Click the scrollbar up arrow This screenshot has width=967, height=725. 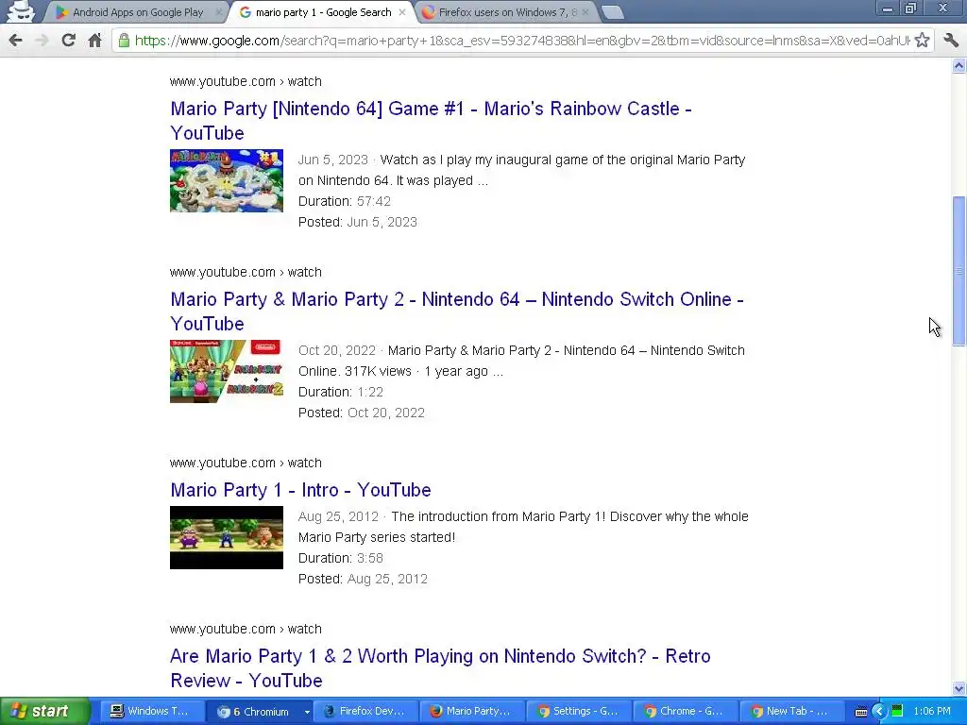(x=959, y=65)
